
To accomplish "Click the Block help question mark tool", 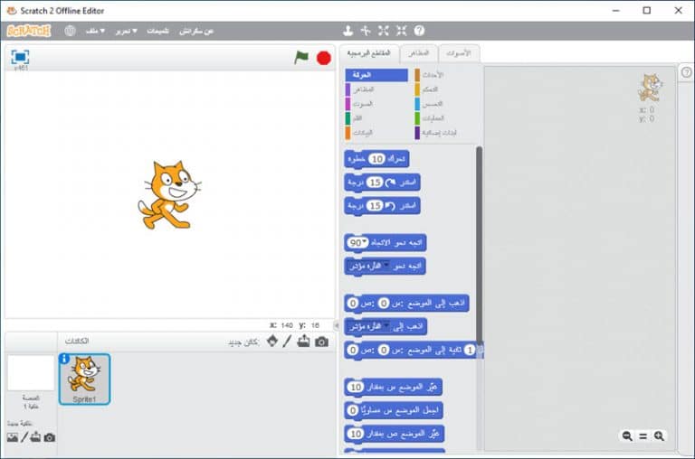I will pyautogui.click(x=419, y=31).
